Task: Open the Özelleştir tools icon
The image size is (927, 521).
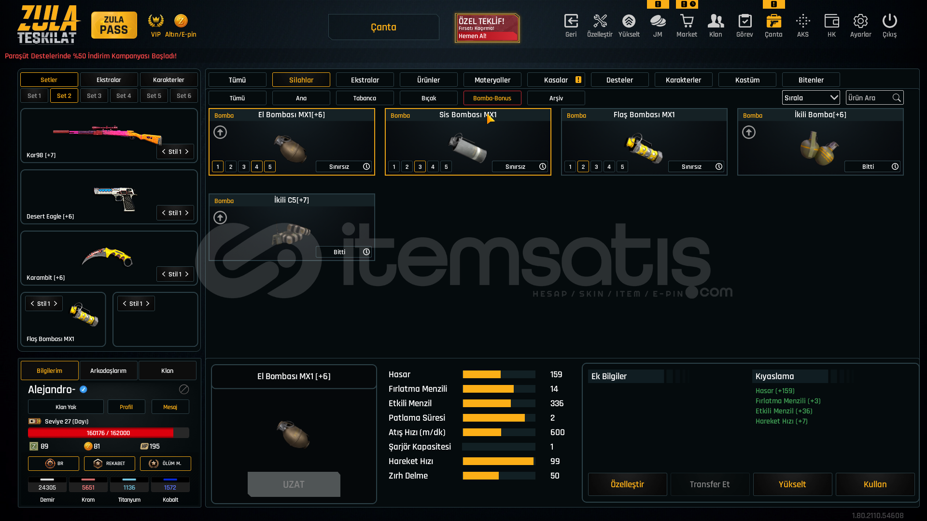Action: pyautogui.click(x=600, y=21)
